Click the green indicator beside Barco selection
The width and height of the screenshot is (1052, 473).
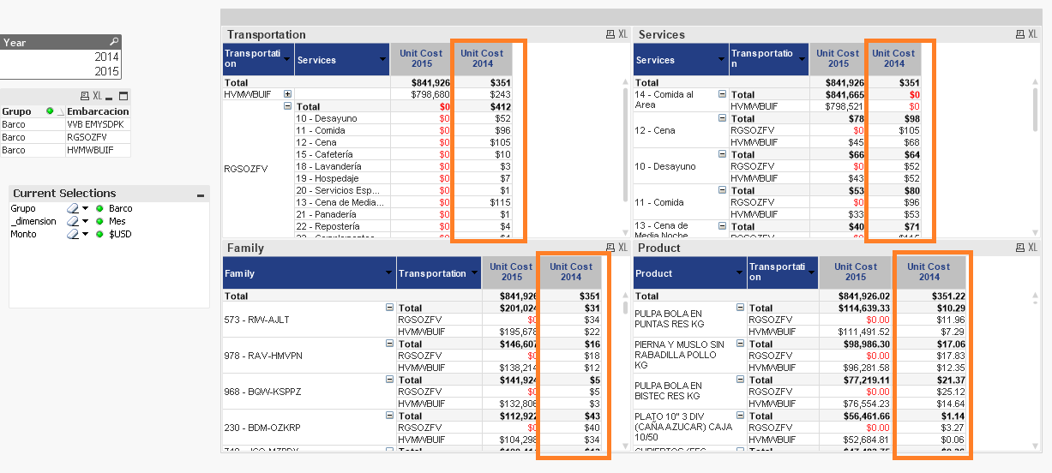pyautogui.click(x=99, y=208)
